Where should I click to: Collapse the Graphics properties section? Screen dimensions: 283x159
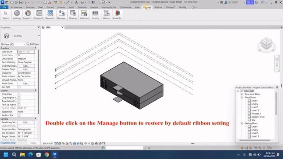coord(35,48)
